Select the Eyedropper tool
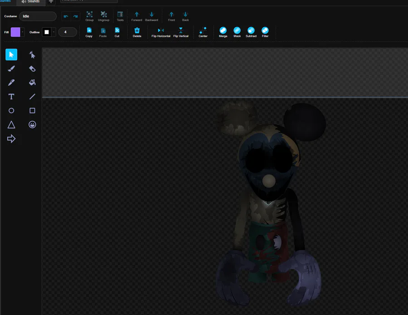408x315 pixels. click(11, 82)
